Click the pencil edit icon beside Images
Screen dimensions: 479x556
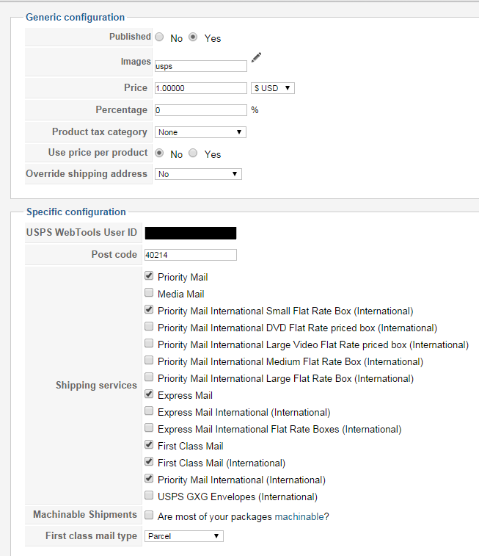pyautogui.click(x=256, y=58)
